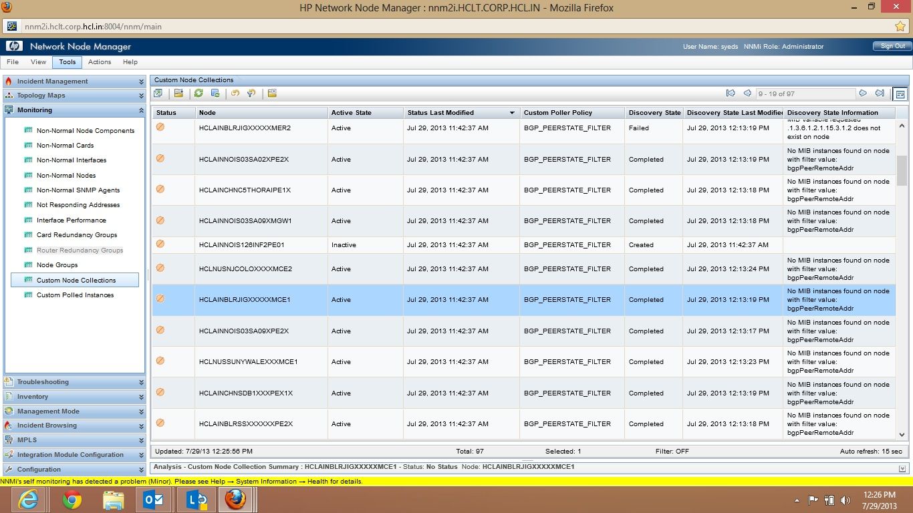Screen dimensions: 913x513
Task: Click the restore default filters funnel icon
Action: 251,94
